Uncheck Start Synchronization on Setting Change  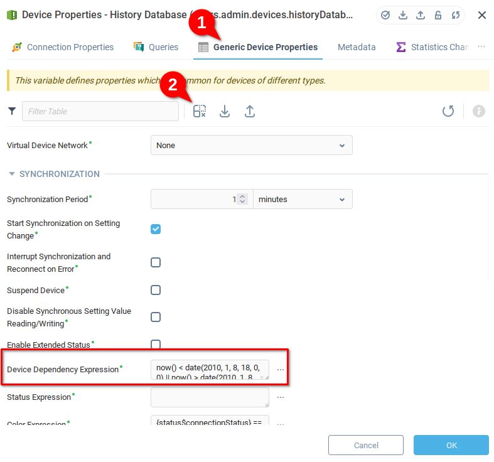[x=156, y=229]
